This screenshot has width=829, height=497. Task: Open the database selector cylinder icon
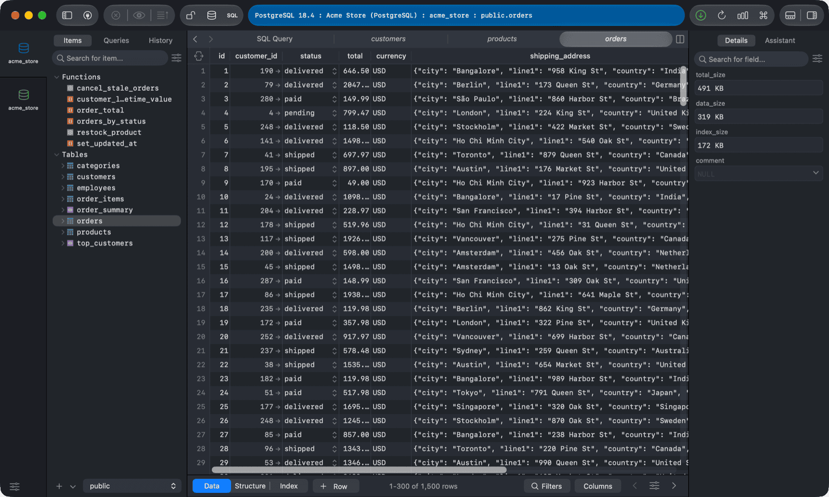tap(211, 16)
